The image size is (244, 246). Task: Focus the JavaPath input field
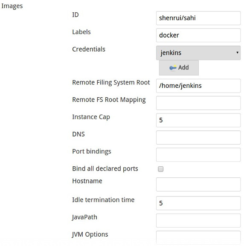pyautogui.click(x=198, y=220)
